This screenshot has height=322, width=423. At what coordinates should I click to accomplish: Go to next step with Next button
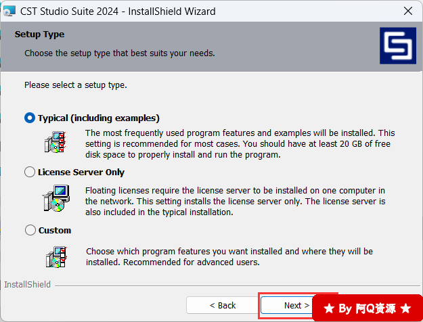(x=288, y=305)
